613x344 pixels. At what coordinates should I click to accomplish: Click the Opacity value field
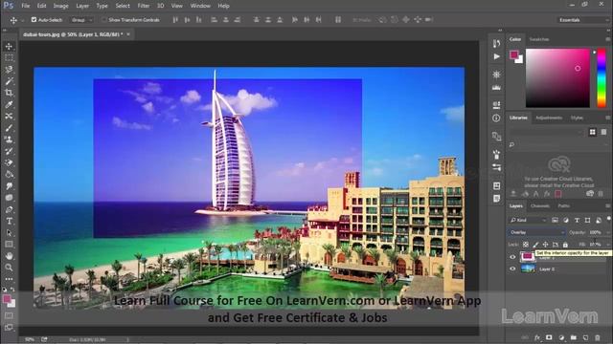(595, 232)
